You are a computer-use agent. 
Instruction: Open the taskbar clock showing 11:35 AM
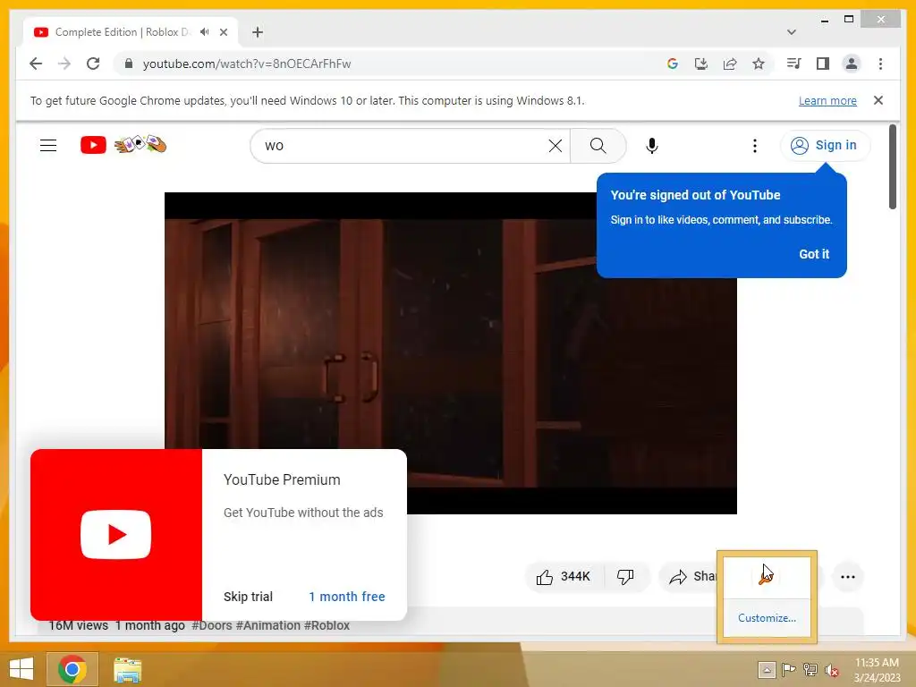pyautogui.click(x=877, y=669)
